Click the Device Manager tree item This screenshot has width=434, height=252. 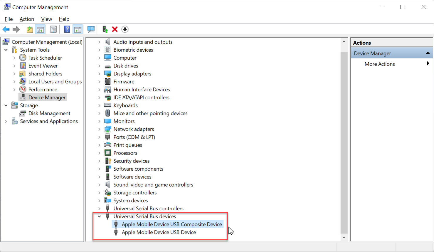(x=47, y=98)
